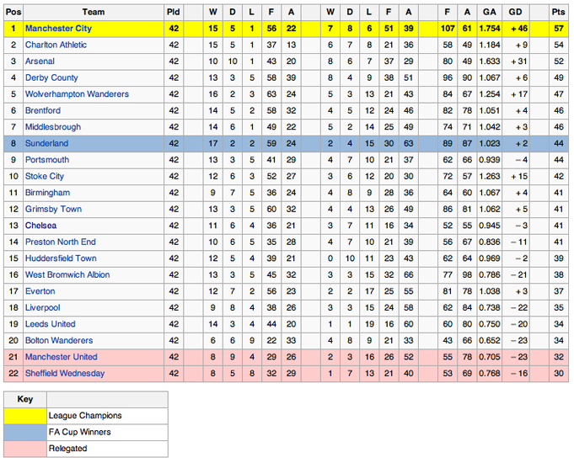Click position number 22 cell

(x=13, y=374)
